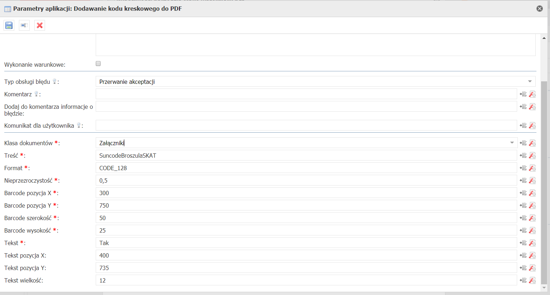Click the save floppy disk icon

[x=9, y=25]
